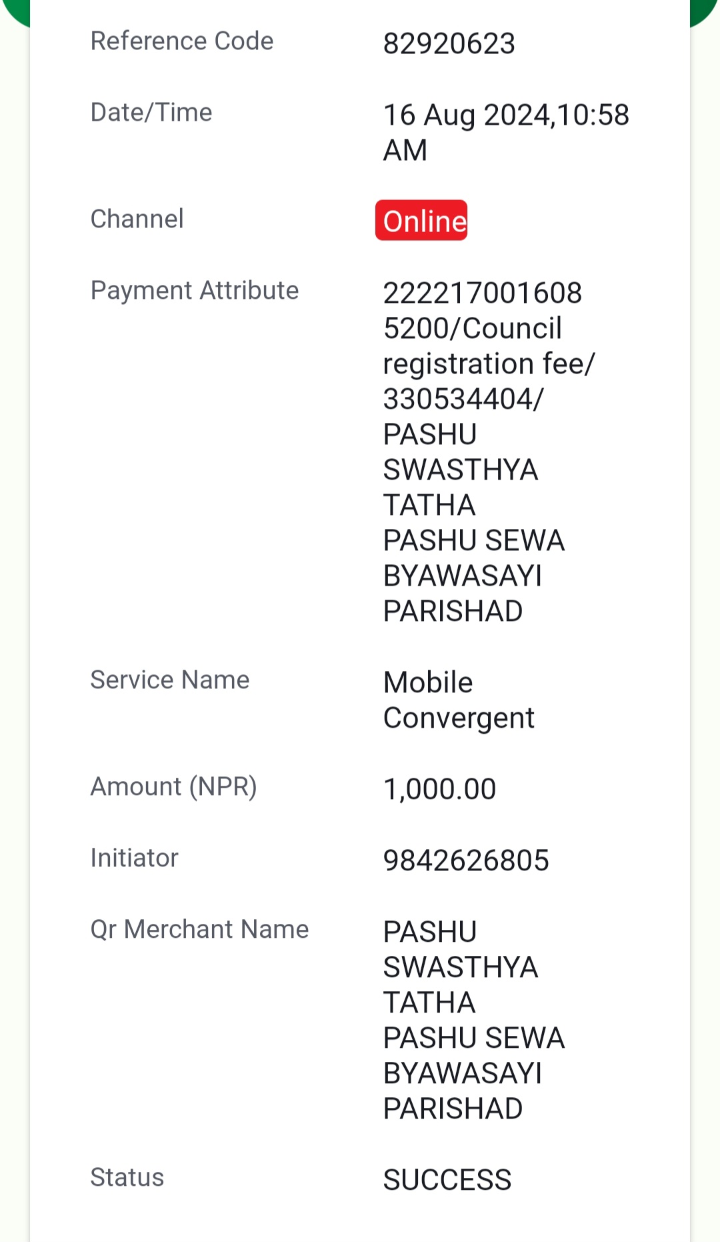
Task: Tap the red Online channel badge
Action: (421, 221)
